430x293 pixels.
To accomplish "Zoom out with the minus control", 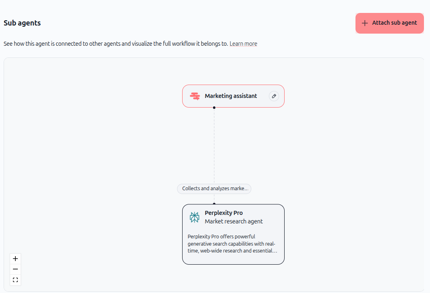I will (15, 269).
